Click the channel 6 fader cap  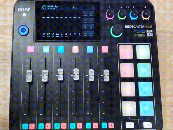(106, 75)
